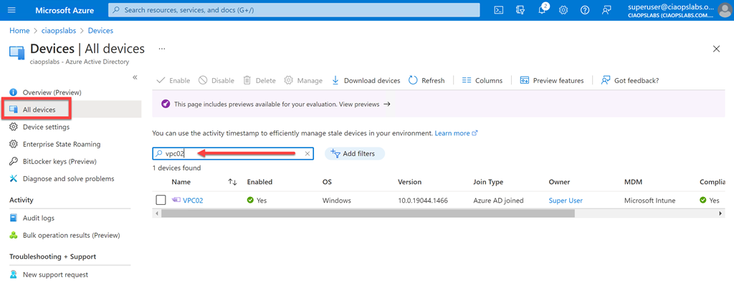Collapse the left navigation pane
Image resolution: width=734 pixels, height=298 pixels.
point(135,77)
